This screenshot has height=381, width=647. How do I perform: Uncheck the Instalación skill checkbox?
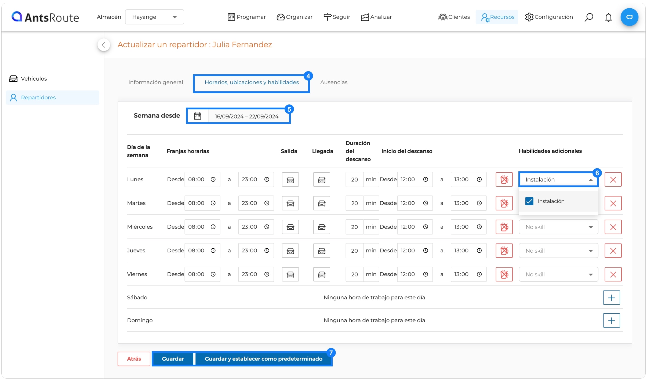[529, 201]
